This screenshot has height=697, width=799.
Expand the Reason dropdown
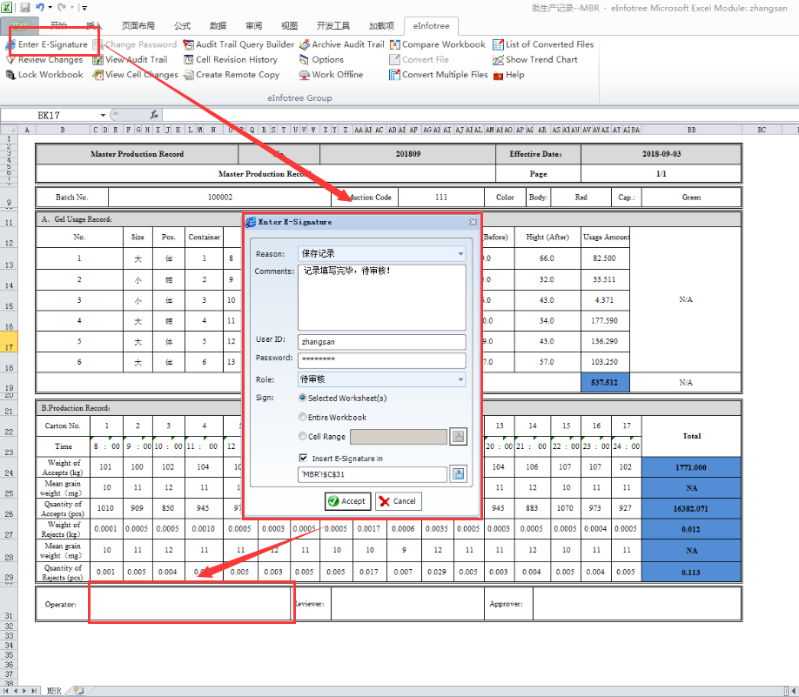tap(460, 254)
